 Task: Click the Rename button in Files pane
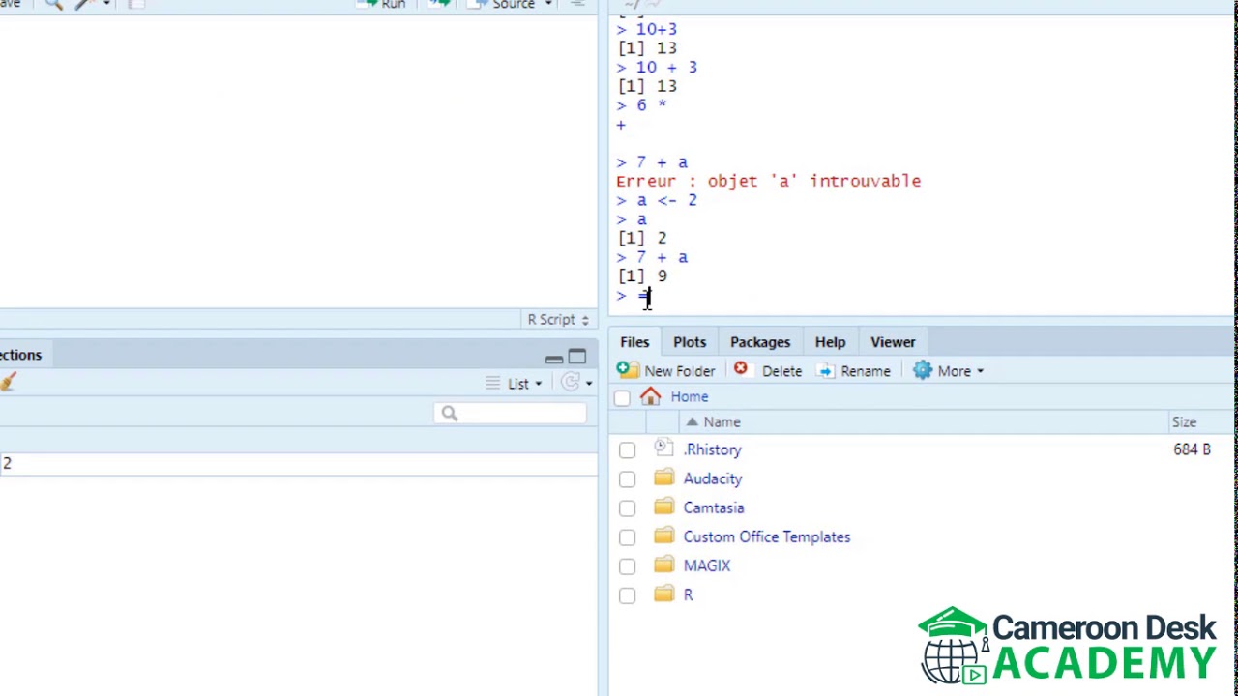854,371
